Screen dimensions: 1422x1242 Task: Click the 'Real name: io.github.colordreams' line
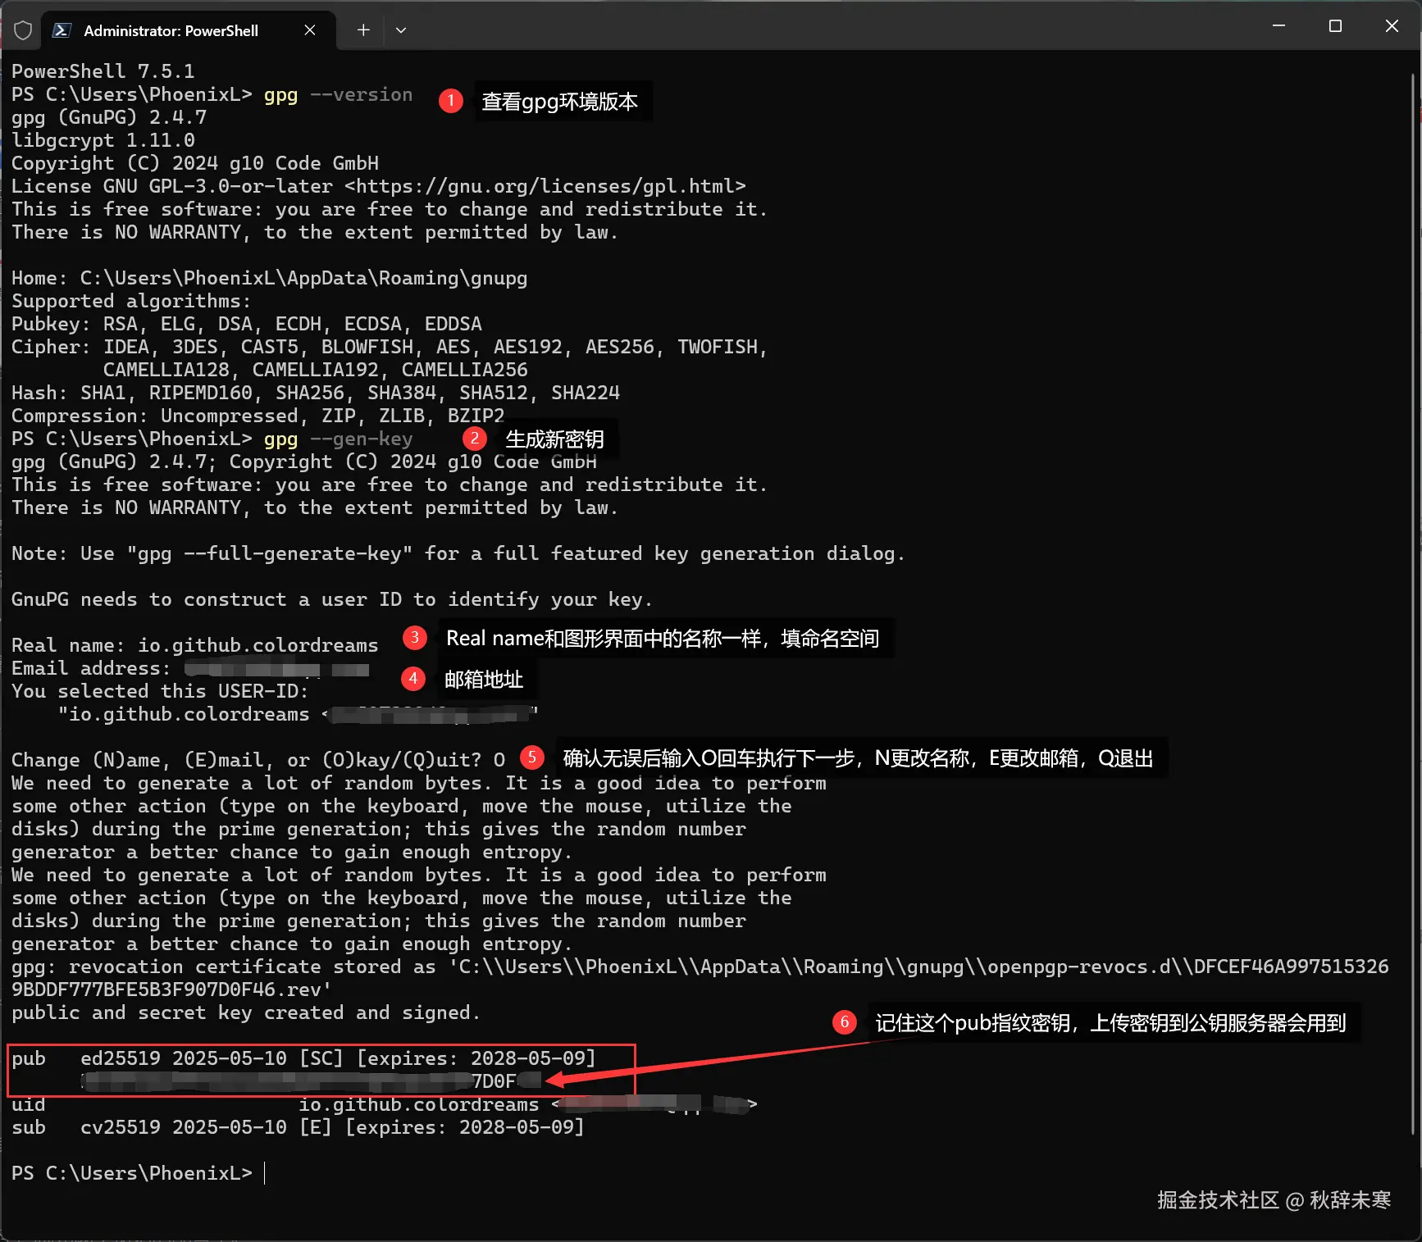point(195,645)
